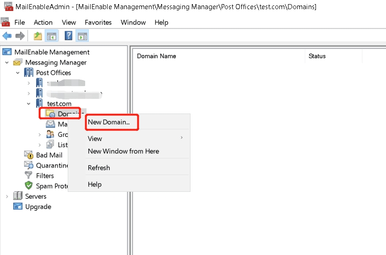
Task: Click the Filters funnel icon
Action: (x=29, y=176)
